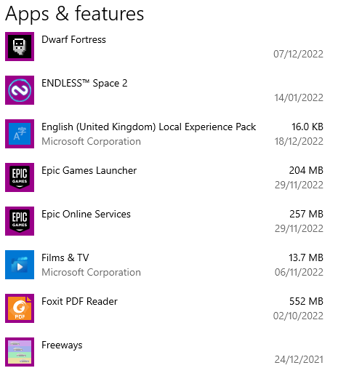Click the 204 MB Epic Launcher size
Viewport: 338px width, 376px height.
(x=306, y=170)
